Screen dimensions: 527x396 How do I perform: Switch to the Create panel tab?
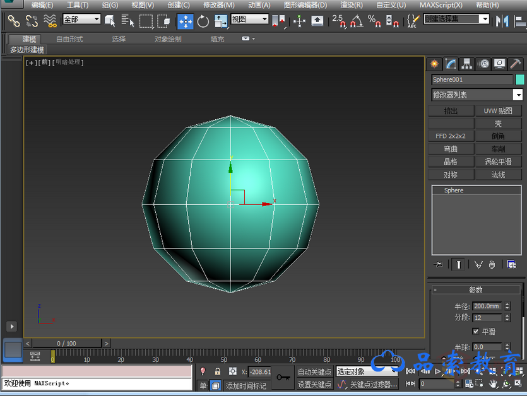click(x=434, y=64)
